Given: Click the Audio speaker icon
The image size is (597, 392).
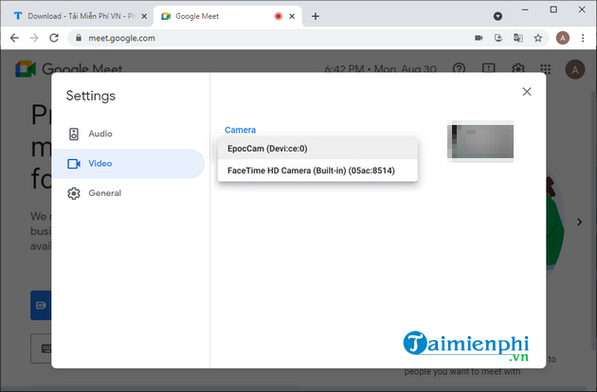Looking at the screenshot, I should click(74, 134).
